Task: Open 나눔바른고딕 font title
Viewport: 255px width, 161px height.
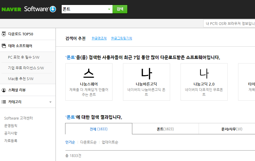Action: pyautogui.click(x=146, y=84)
